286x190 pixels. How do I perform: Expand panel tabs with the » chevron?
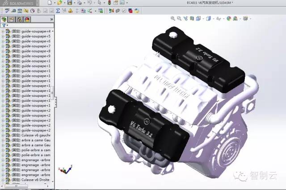52,19
